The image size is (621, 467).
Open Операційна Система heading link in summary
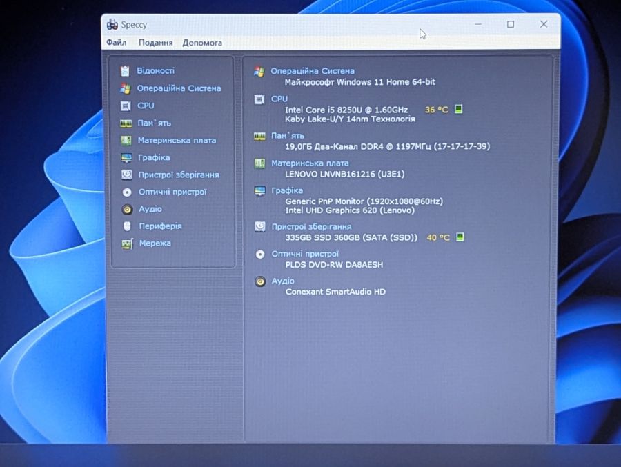pyautogui.click(x=313, y=71)
